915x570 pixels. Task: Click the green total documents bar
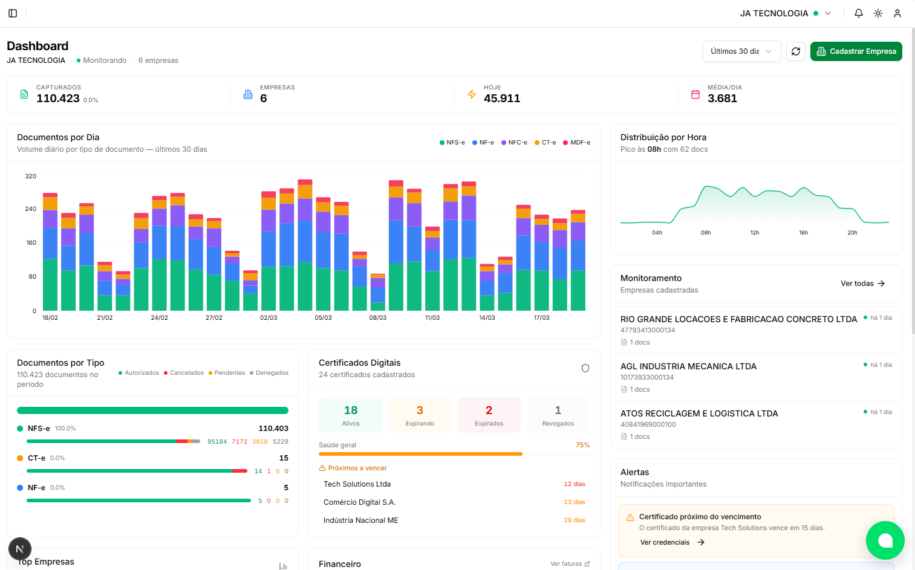(x=152, y=410)
